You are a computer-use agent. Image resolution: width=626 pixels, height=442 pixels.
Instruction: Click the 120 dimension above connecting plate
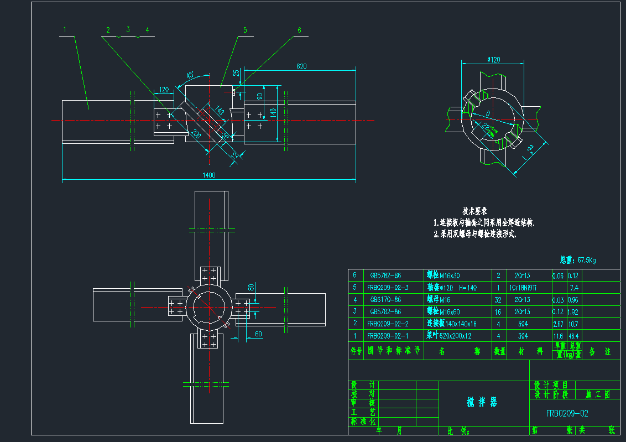[x=164, y=89]
